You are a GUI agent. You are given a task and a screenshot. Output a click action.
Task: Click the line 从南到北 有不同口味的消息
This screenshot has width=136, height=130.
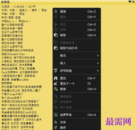(18, 58)
